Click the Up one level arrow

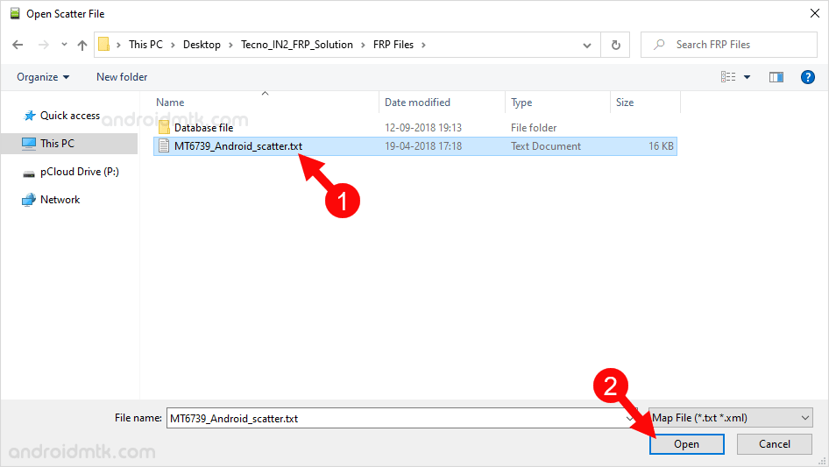[x=82, y=45]
